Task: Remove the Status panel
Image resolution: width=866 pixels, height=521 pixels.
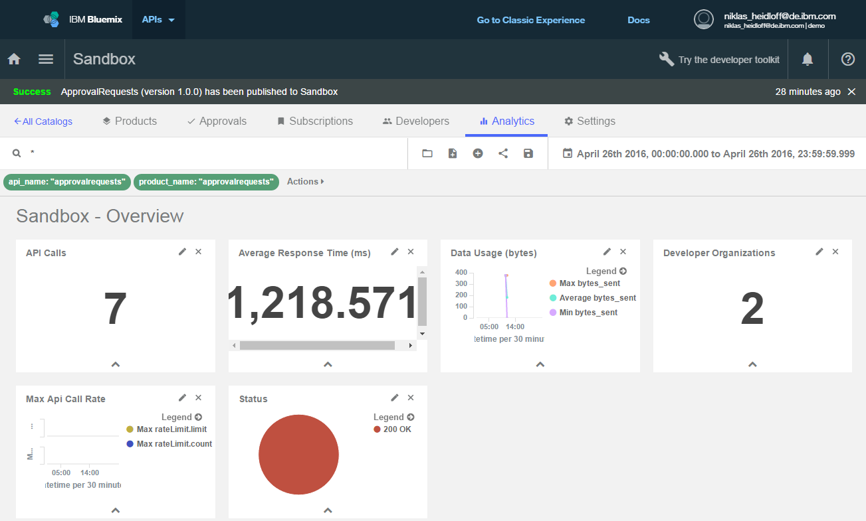Action: click(x=411, y=398)
